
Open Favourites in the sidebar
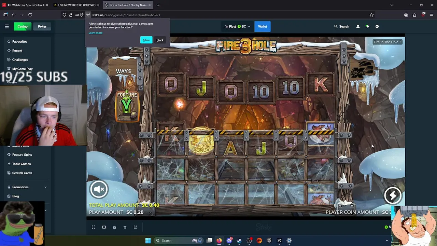[19, 41]
